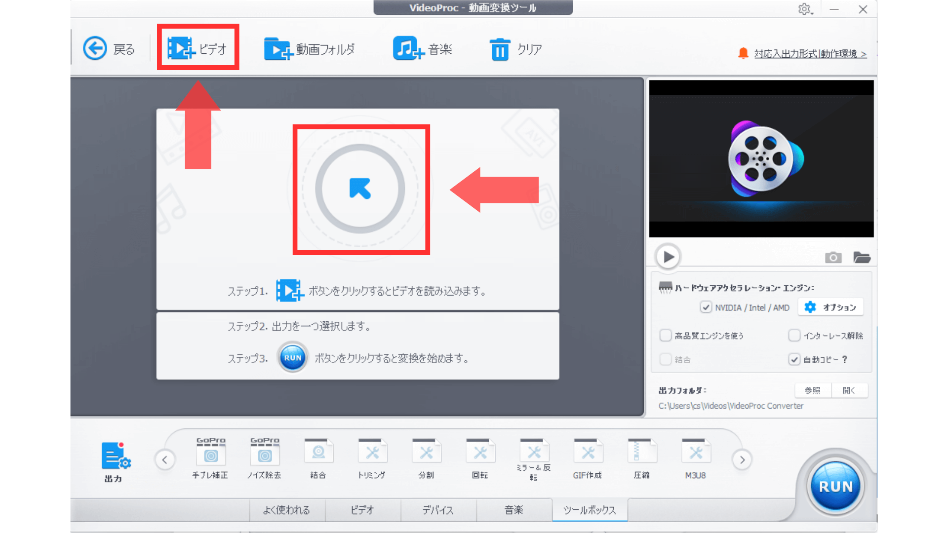
Task: Open snapshot folder icon under preview
Action: coord(862,257)
